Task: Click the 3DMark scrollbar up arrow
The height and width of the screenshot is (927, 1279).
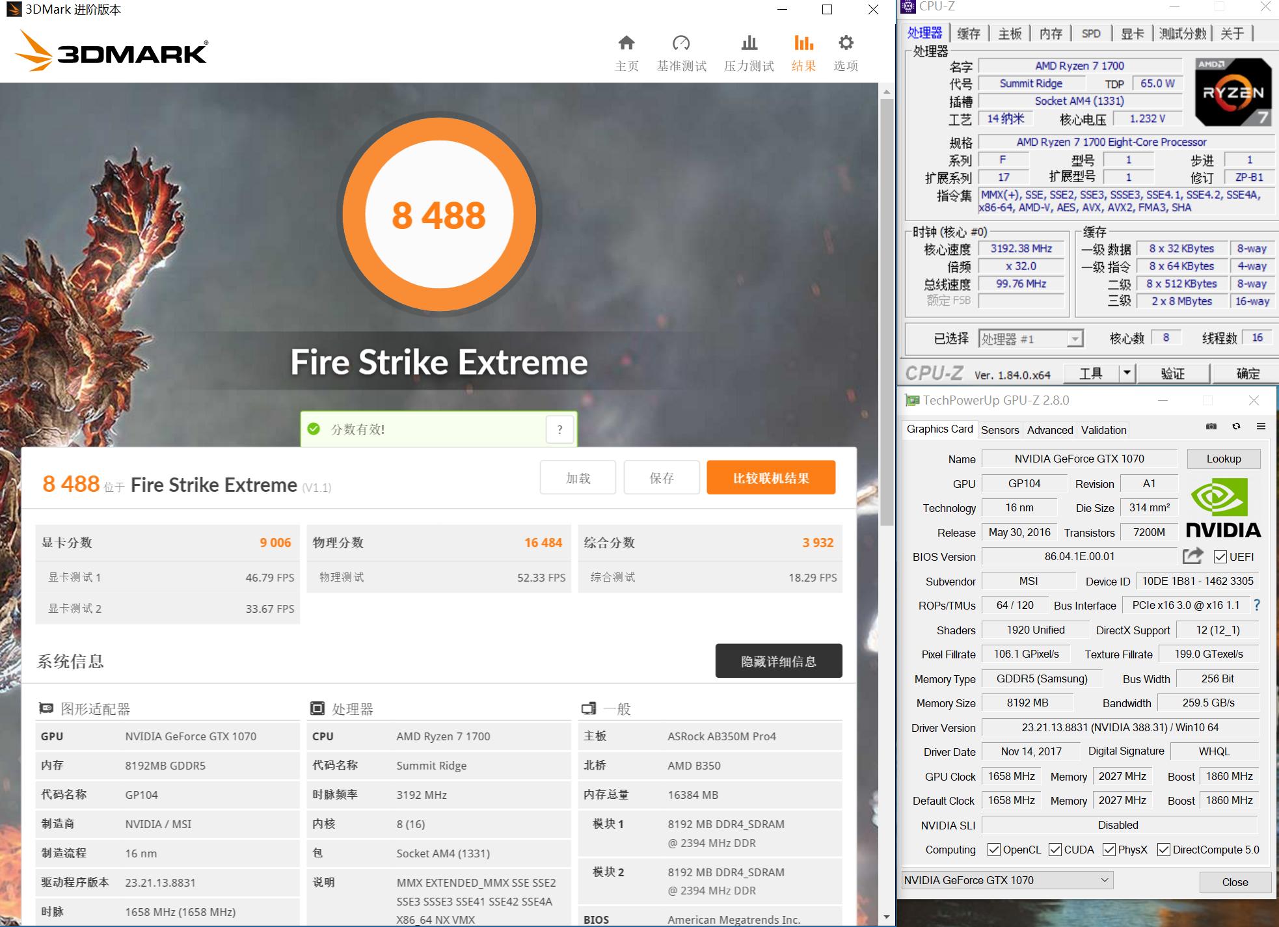Action: point(887,92)
